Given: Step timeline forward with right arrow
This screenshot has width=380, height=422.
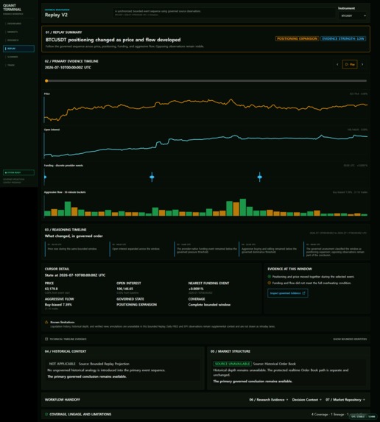Looking at the screenshot, I should 362,64.
